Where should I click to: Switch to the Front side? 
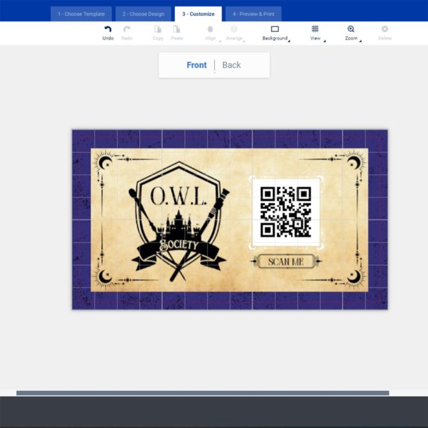197,65
